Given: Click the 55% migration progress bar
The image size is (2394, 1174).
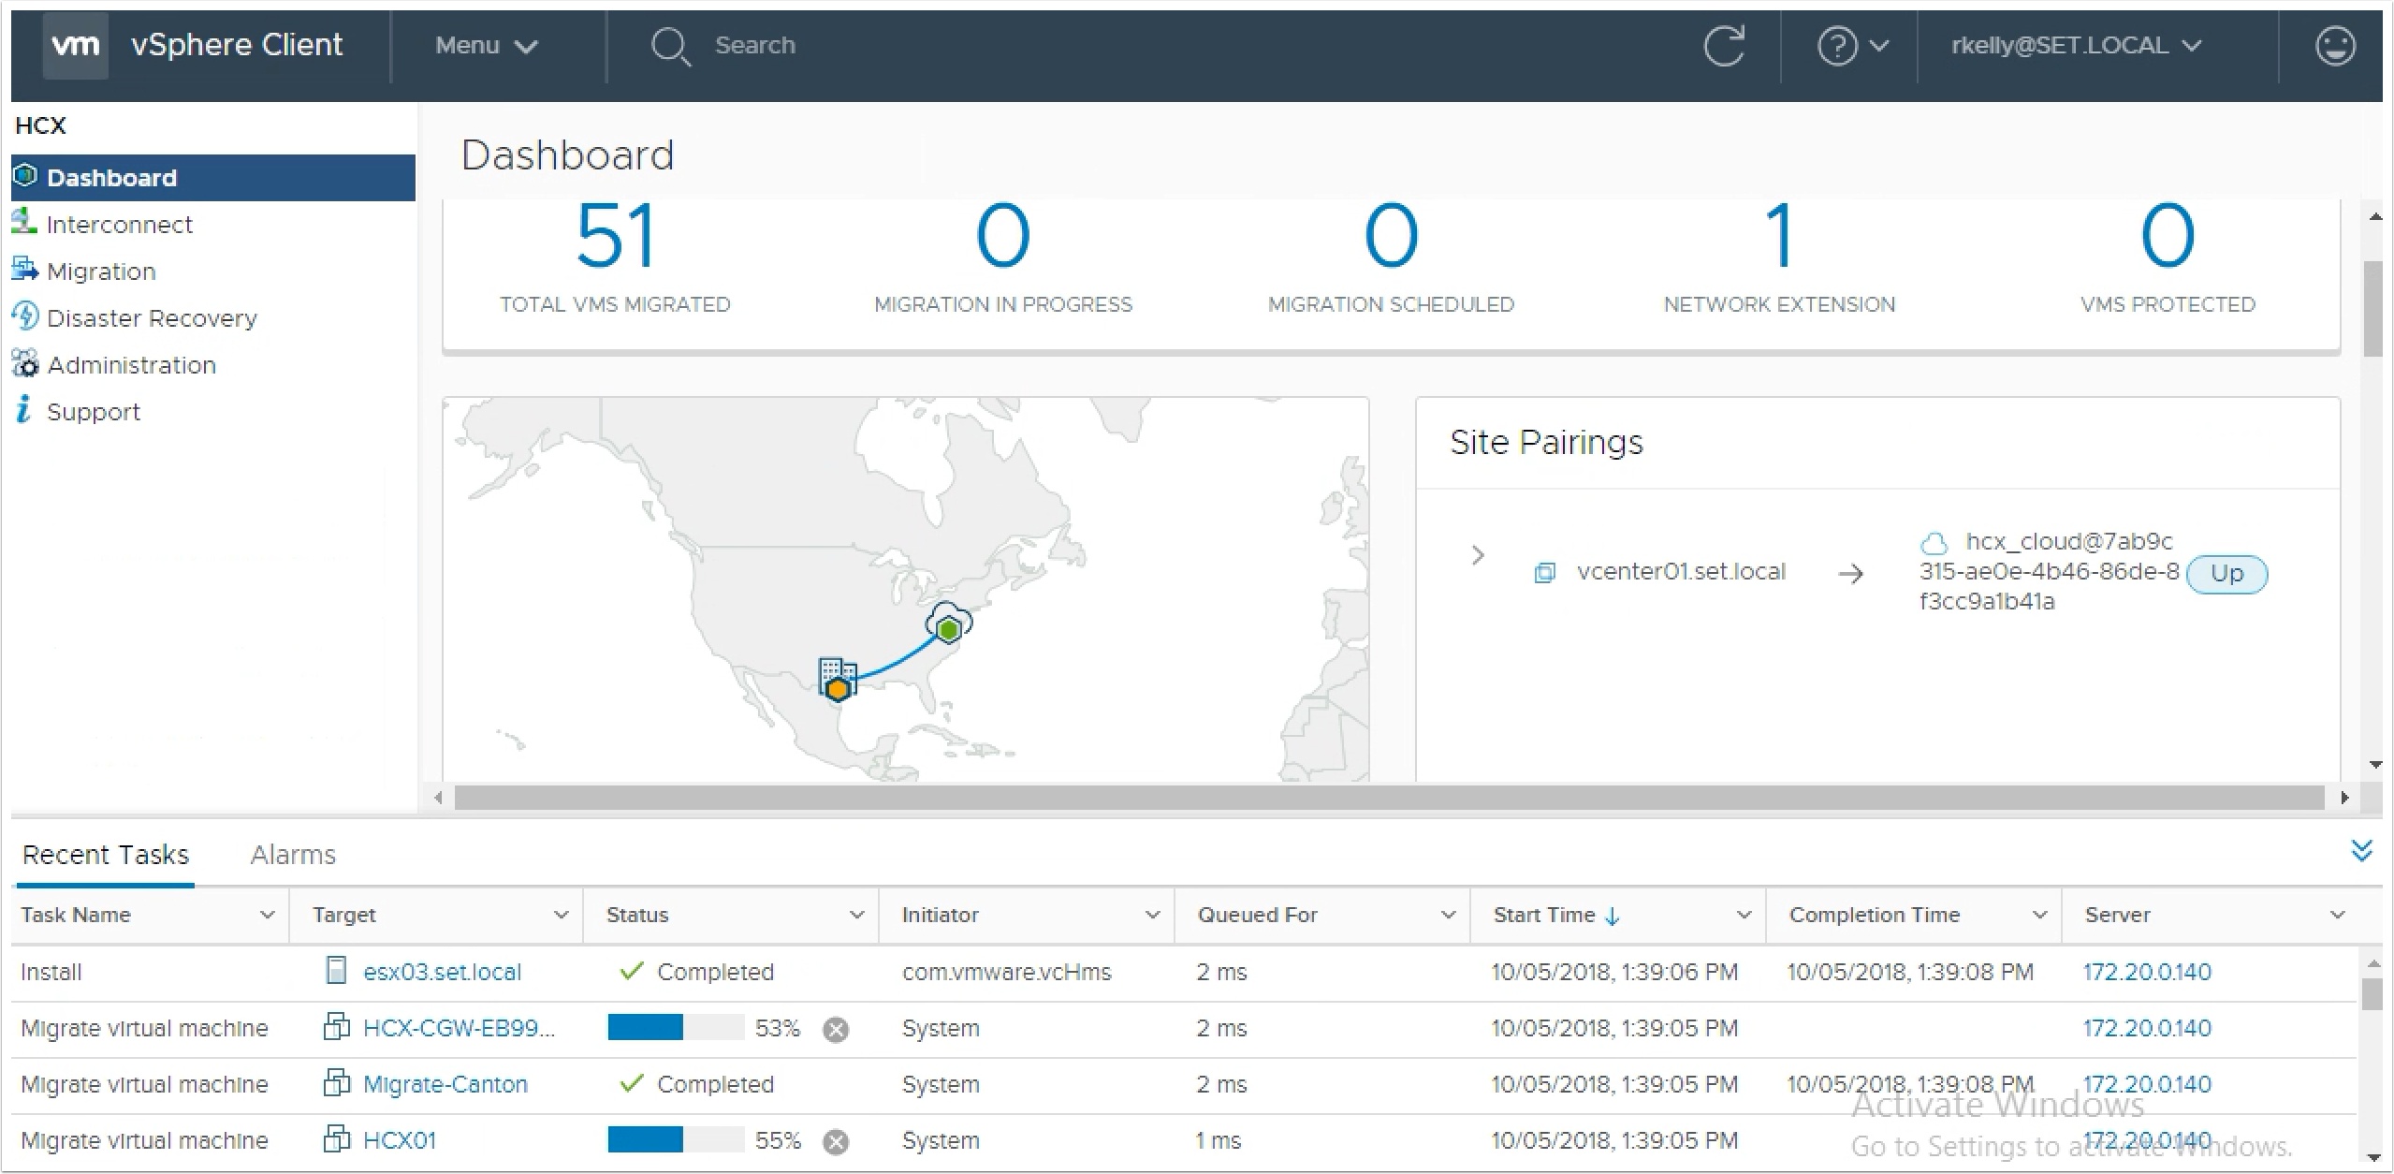Looking at the screenshot, I should [x=676, y=1140].
